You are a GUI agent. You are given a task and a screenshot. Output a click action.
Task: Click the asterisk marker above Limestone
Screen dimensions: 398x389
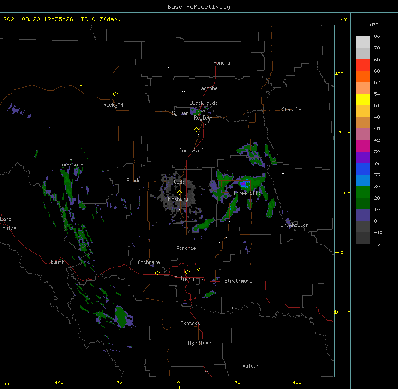71,160
